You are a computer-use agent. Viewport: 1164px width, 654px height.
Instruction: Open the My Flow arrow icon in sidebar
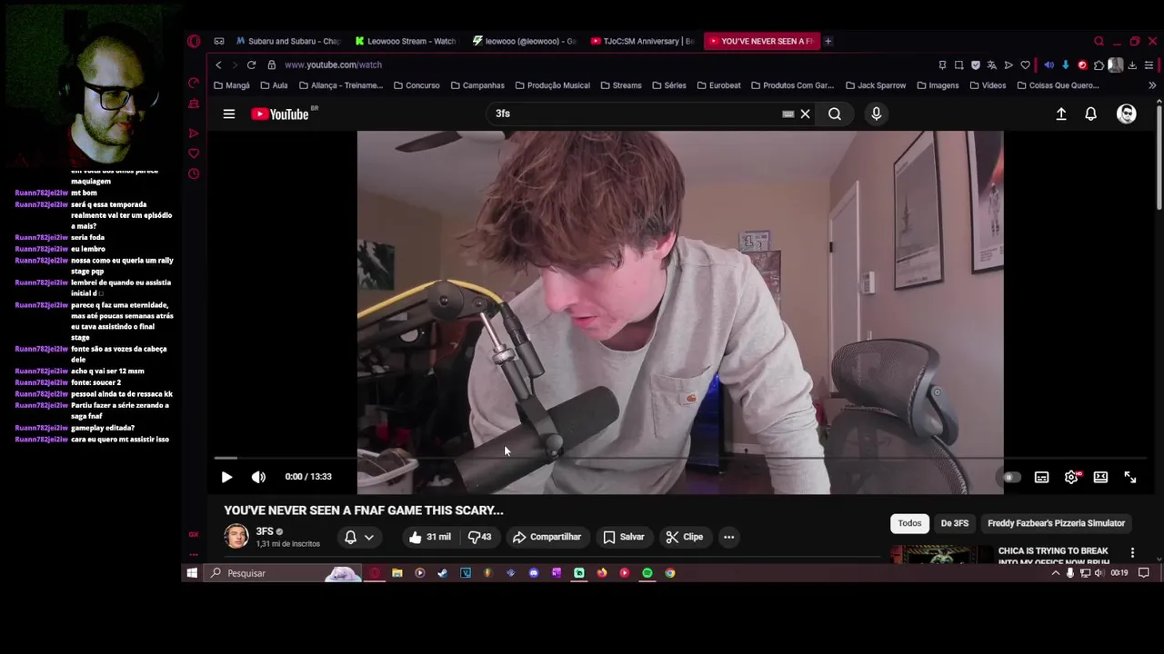[x=194, y=133]
